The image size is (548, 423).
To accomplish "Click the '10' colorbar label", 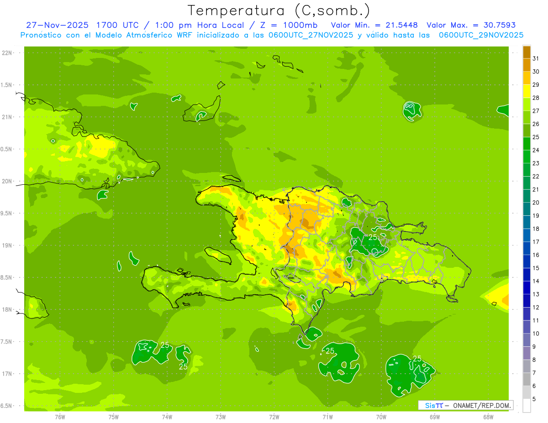I will point(536,334).
